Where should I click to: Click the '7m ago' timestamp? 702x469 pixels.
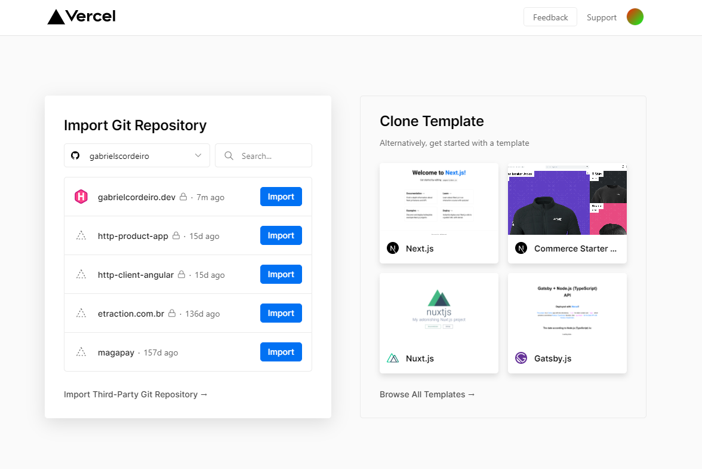[210, 197]
